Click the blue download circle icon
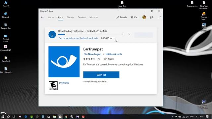The image size is (212, 119). (x=52, y=34)
